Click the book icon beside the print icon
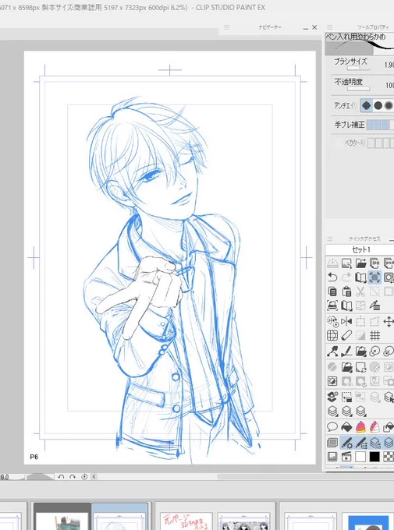This screenshot has width=394, height=530. click(346, 306)
